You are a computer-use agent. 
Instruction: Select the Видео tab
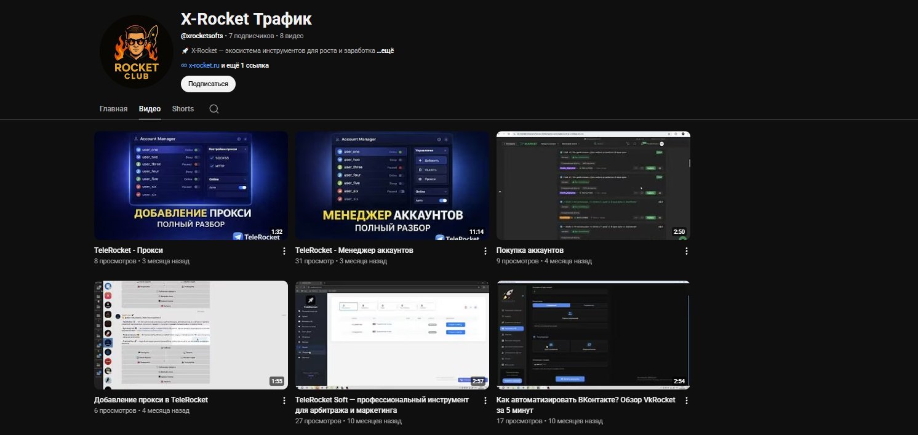pos(150,109)
